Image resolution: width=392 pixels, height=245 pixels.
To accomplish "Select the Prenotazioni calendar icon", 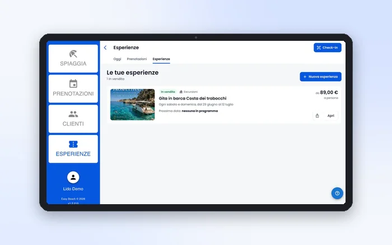I will pyautogui.click(x=73, y=84).
